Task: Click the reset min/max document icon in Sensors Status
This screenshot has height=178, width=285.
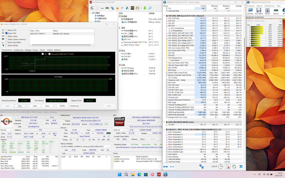Action: click(227, 166)
